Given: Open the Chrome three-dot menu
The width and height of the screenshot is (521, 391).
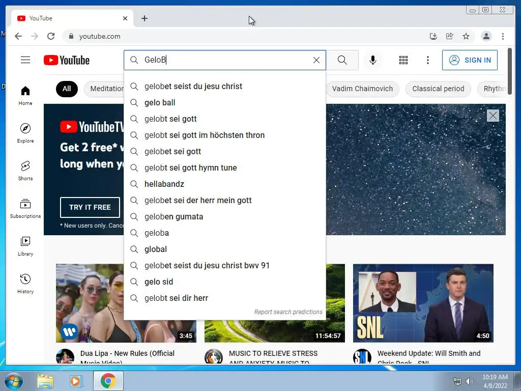Looking at the screenshot, I should click(x=503, y=36).
